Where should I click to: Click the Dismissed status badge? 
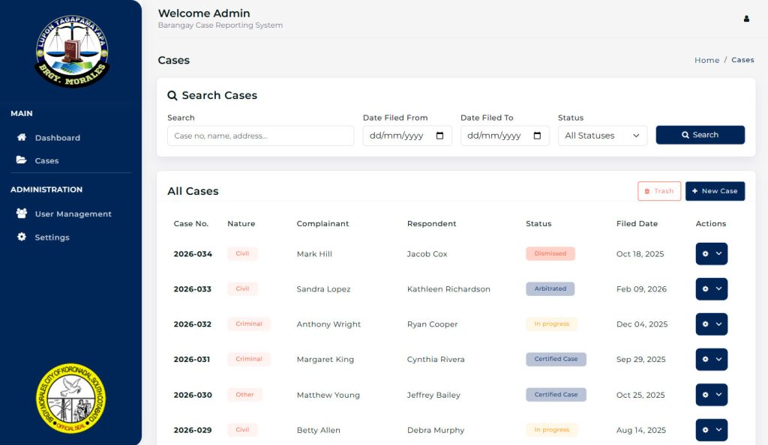[550, 254]
